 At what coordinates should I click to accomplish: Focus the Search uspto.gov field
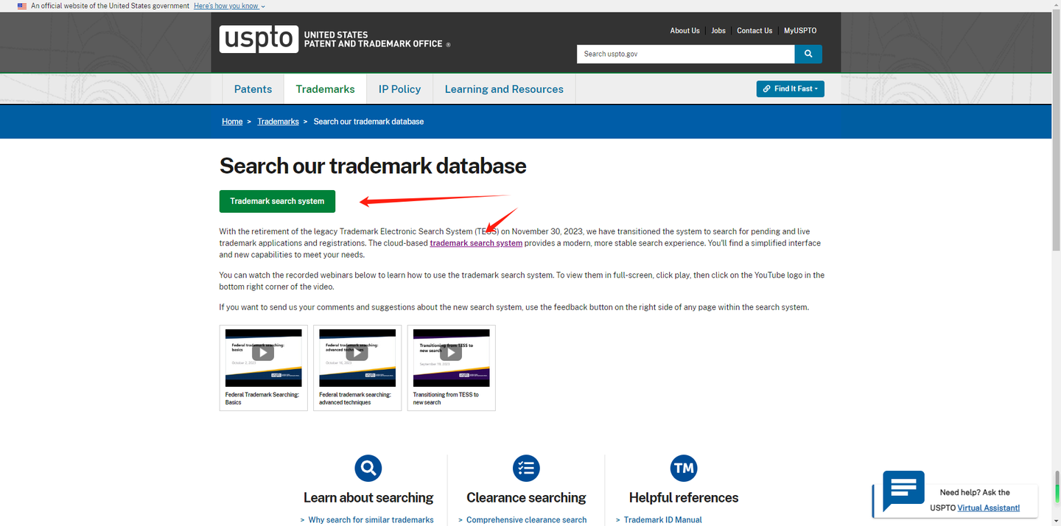[685, 54]
